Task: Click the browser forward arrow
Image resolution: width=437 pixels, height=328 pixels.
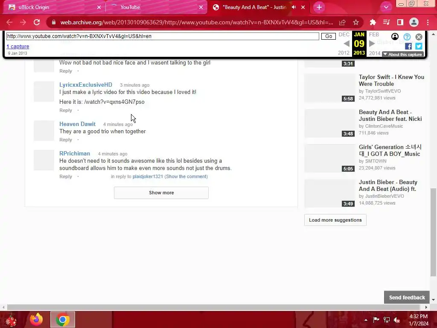Action: [23, 22]
